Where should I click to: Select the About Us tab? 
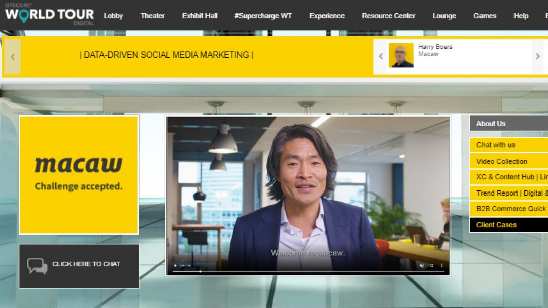509,124
